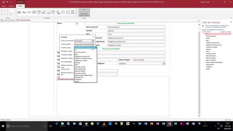Select the Button control in ribbon
The width and height of the screenshot is (233, 131).
click(29, 12)
